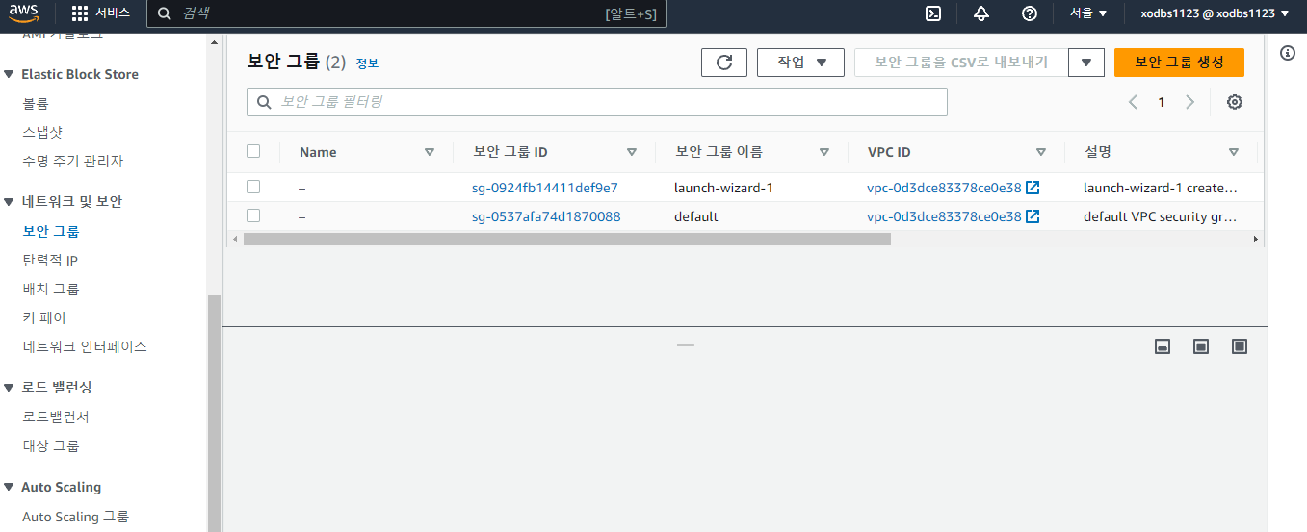Viewport: 1307px width, 532px height.
Task: Open security group sg-0537afa74d1870088
Action: point(546,216)
